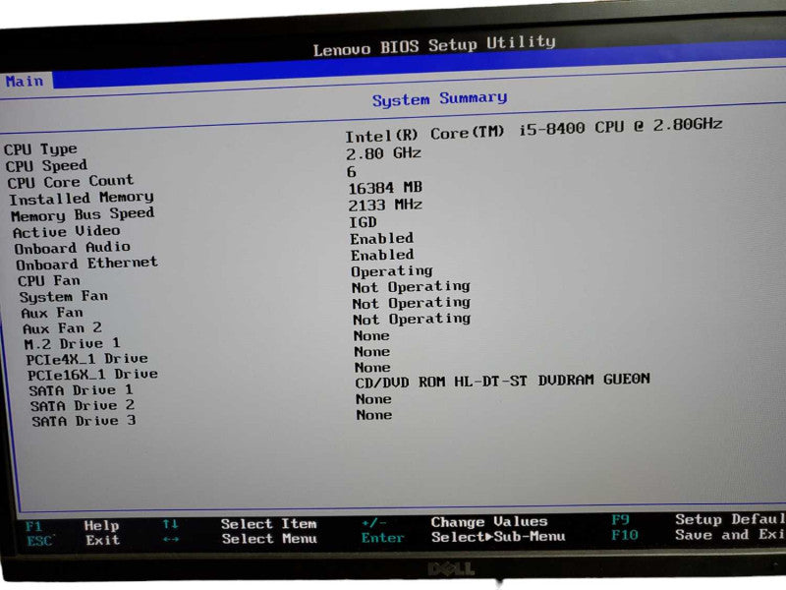
Task: Select the System Fan label
Action: point(64,297)
